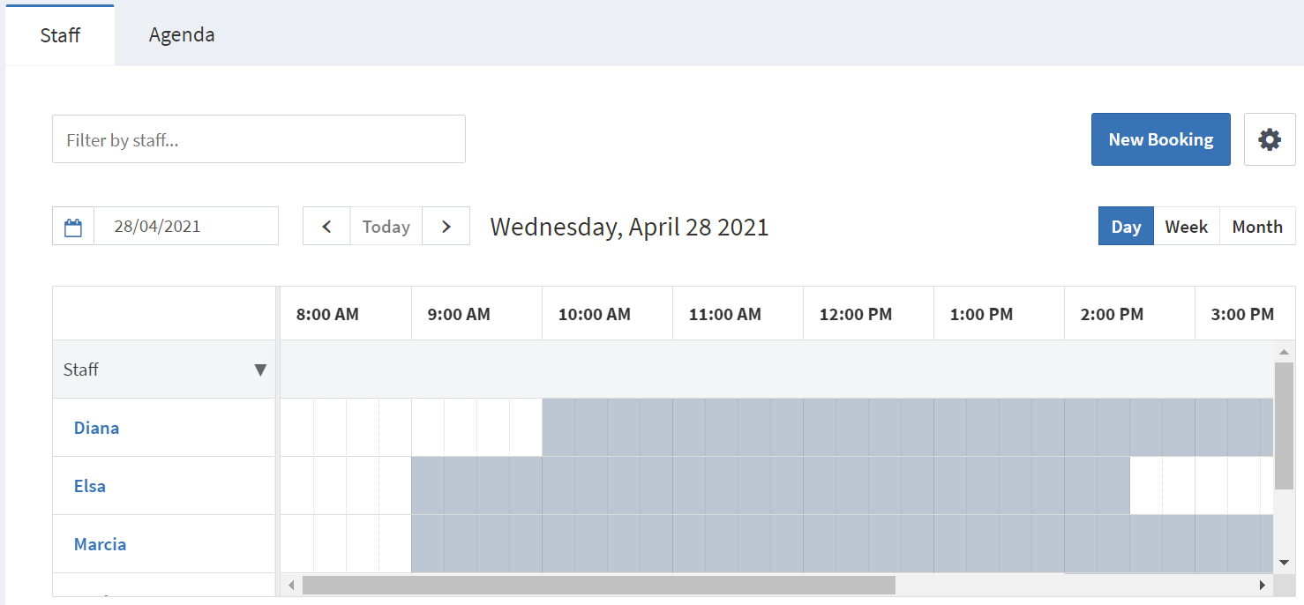Open the Filter by staff field

pyautogui.click(x=259, y=138)
